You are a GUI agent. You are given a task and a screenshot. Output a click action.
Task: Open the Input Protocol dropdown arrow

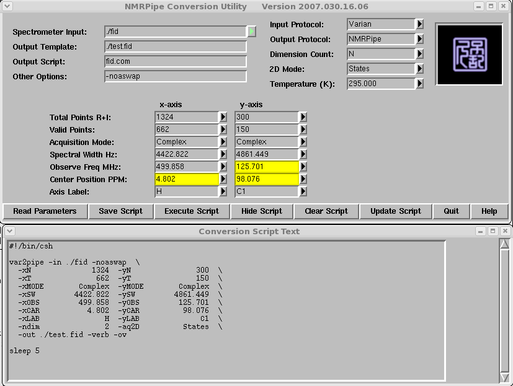(419, 24)
